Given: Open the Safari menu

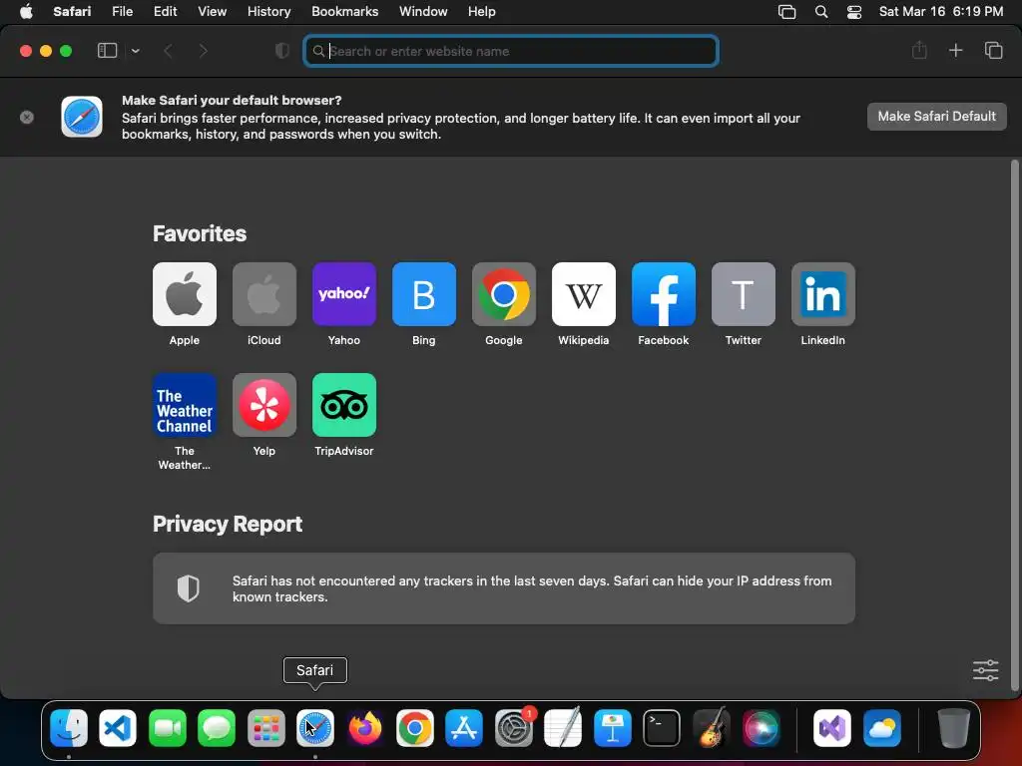Looking at the screenshot, I should 72,11.
